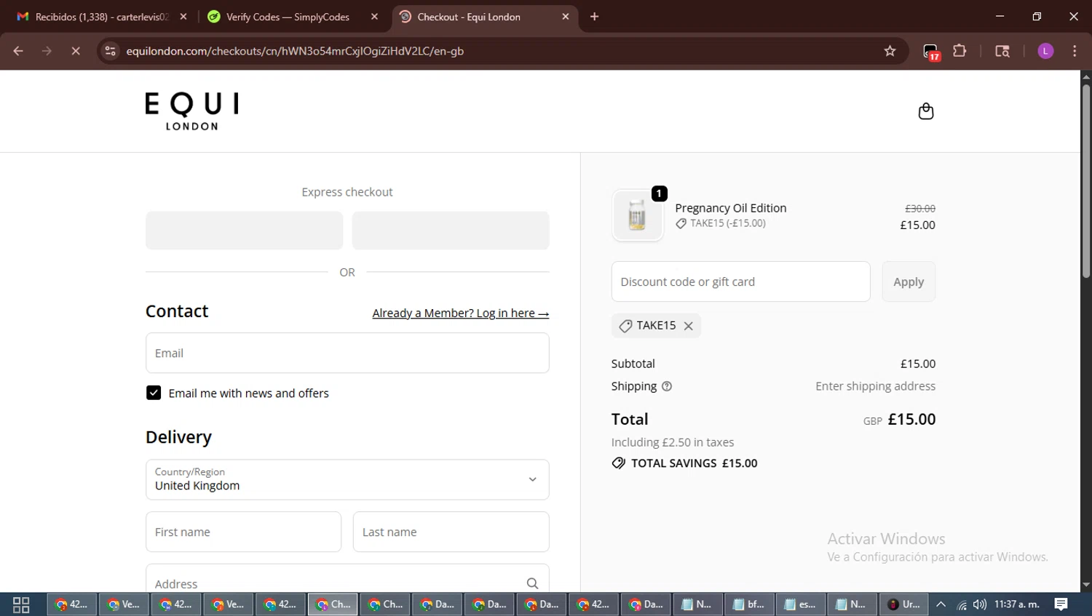View site information icon in address bar
Image resolution: width=1092 pixels, height=616 pixels.
pos(110,51)
